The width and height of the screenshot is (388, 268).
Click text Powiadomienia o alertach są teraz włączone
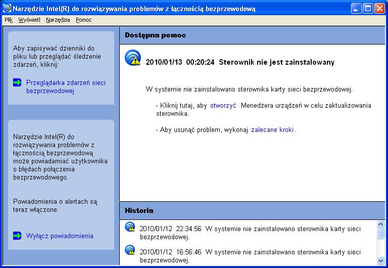(55, 206)
